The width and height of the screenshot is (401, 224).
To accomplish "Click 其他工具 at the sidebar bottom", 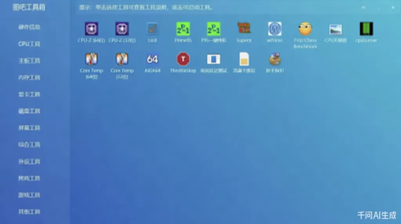I will 29,212.
